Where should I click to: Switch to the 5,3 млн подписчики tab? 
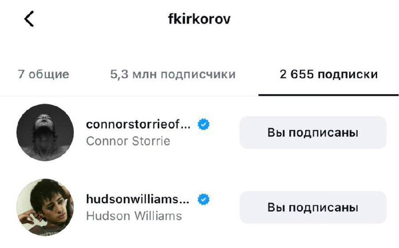173,74
